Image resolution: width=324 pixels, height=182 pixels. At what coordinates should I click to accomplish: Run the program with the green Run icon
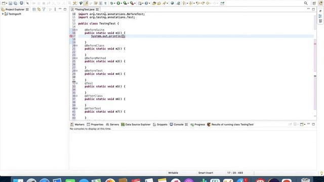[x=118, y=4]
